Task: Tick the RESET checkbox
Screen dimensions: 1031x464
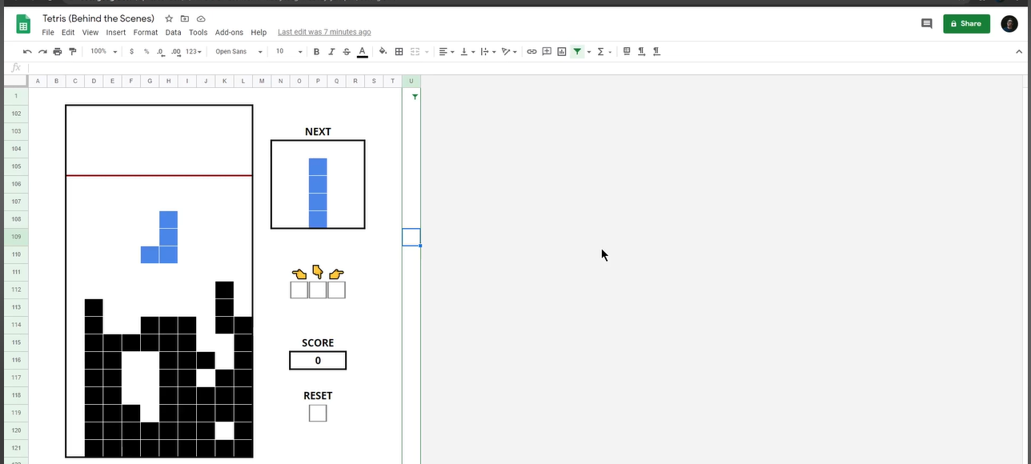Action: (318, 414)
